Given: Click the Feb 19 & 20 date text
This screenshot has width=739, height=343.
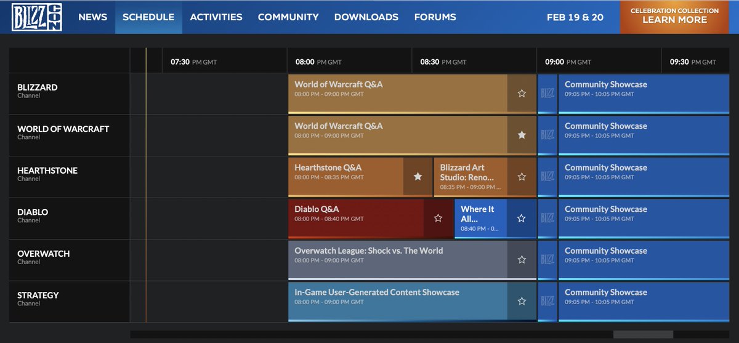Looking at the screenshot, I should [575, 17].
